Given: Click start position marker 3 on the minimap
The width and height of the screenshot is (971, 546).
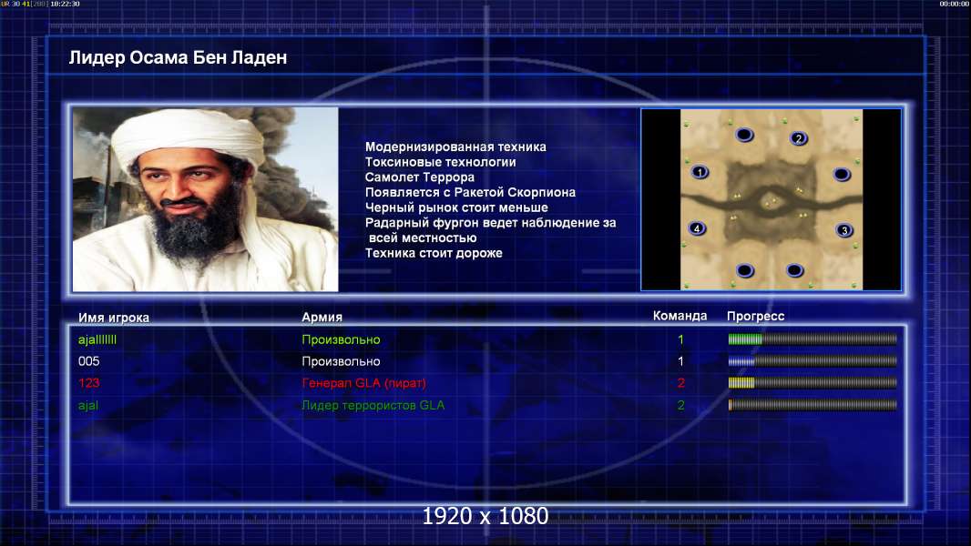Looking at the screenshot, I should pyautogui.click(x=844, y=230).
